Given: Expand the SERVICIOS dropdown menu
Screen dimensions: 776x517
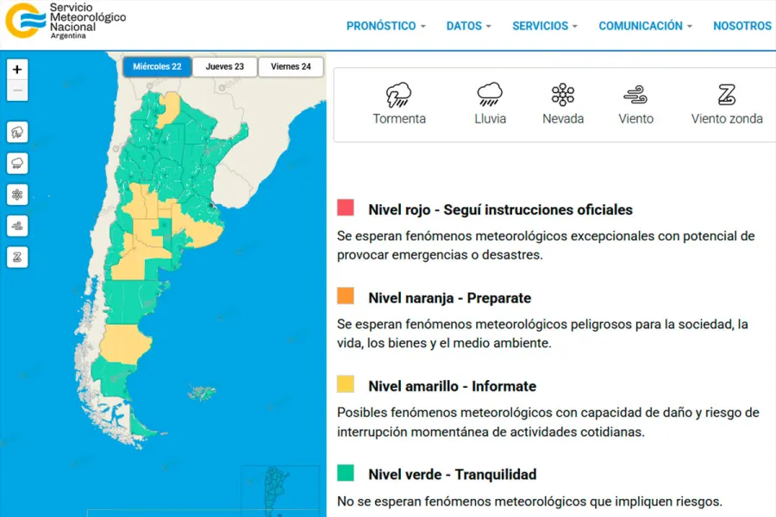Looking at the screenshot, I should point(544,26).
